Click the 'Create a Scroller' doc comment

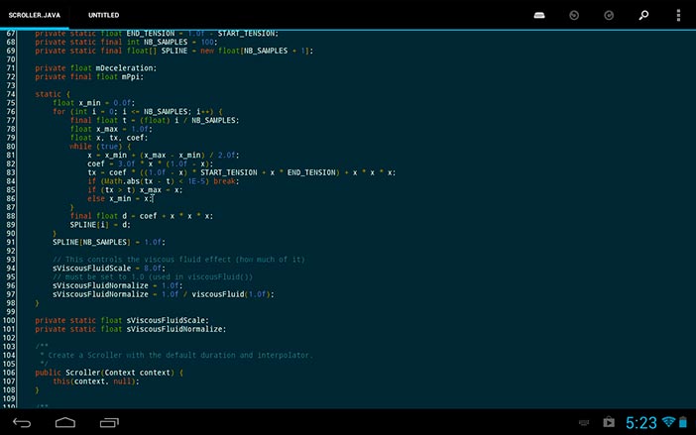click(179, 355)
